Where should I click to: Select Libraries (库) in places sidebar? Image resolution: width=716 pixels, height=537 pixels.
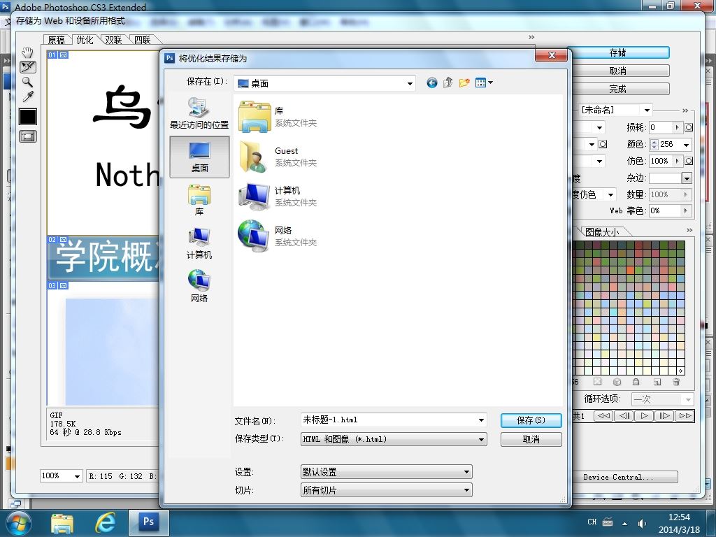click(x=199, y=199)
